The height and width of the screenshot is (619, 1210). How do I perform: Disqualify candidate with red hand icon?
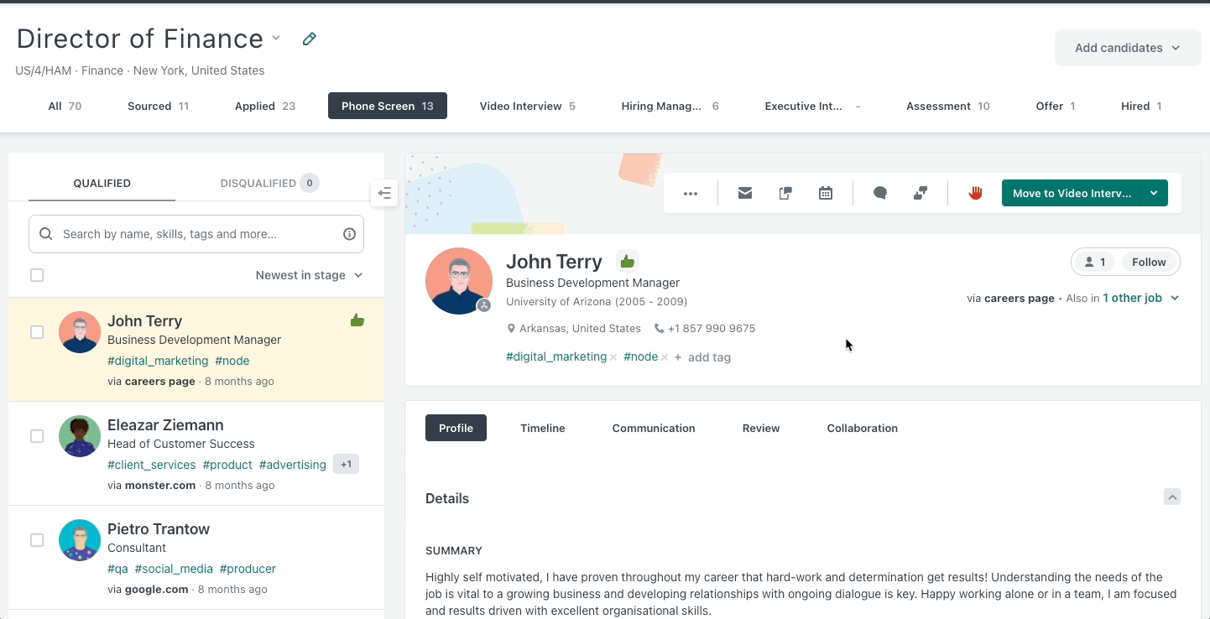pos(975,193)
